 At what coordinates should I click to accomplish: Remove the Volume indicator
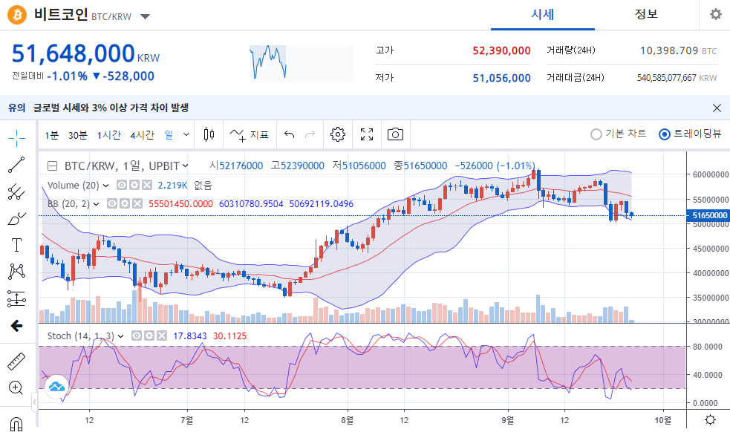[x=146, y=186]
